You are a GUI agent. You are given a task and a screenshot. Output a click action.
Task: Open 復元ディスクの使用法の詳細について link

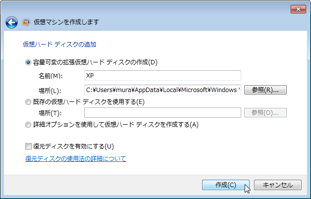click(x=76, y=158)
